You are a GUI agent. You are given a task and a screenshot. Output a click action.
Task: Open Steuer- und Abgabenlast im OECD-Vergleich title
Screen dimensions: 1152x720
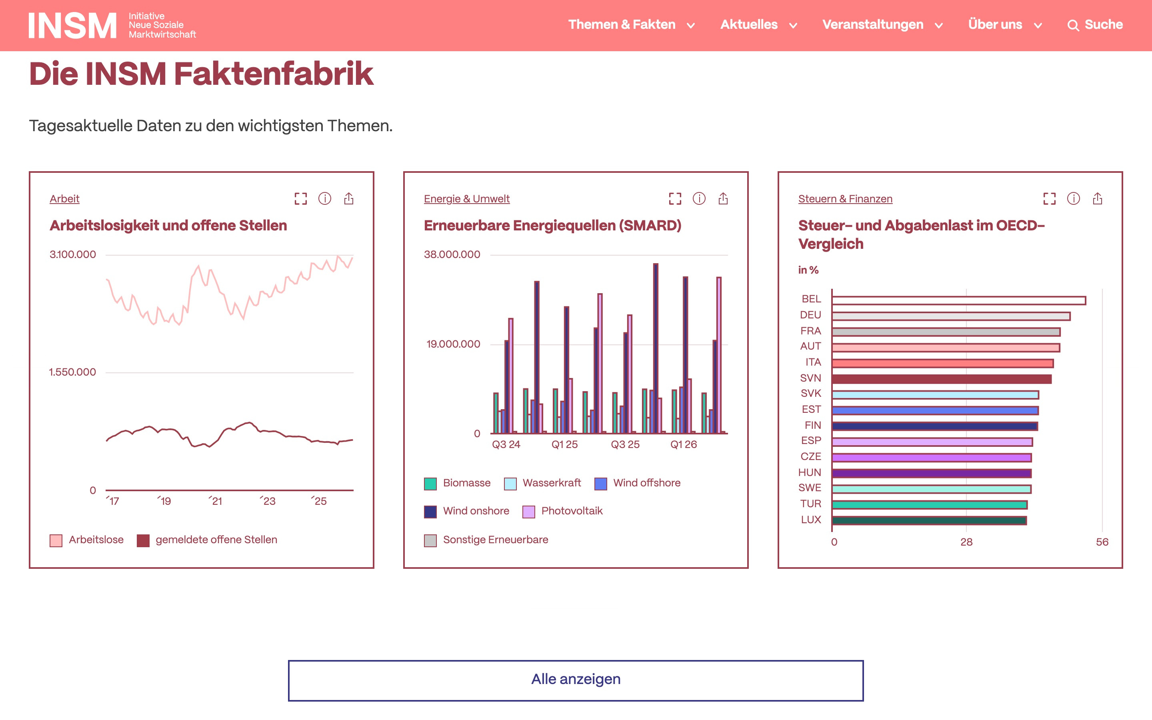(x=921, y=235)
